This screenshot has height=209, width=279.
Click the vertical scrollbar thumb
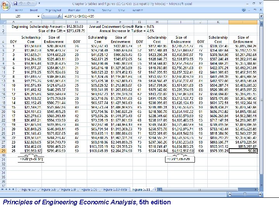262,100
